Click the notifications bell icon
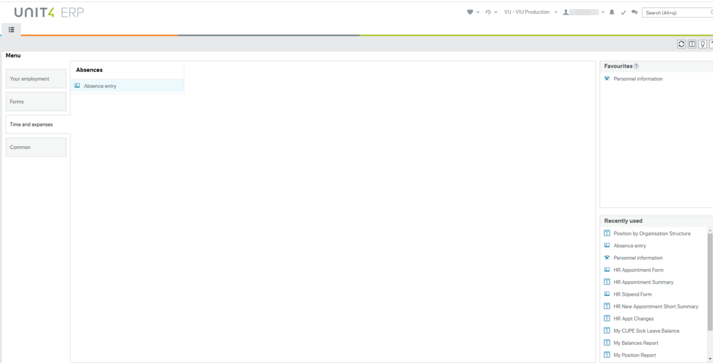This screenshot has height=363, width=713. [612, 12]
